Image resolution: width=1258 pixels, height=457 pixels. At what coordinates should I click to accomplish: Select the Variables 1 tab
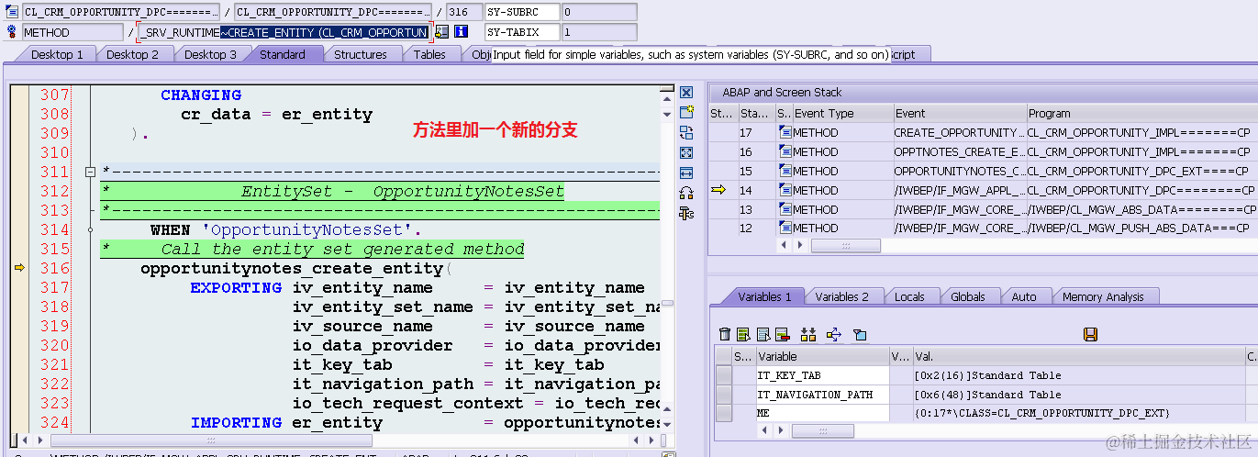click(764, 296)
